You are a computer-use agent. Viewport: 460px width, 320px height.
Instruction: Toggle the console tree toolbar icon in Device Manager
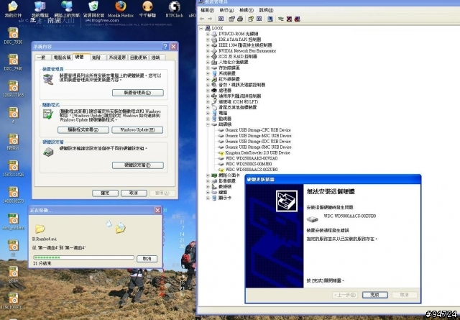(x=221, y=19)
